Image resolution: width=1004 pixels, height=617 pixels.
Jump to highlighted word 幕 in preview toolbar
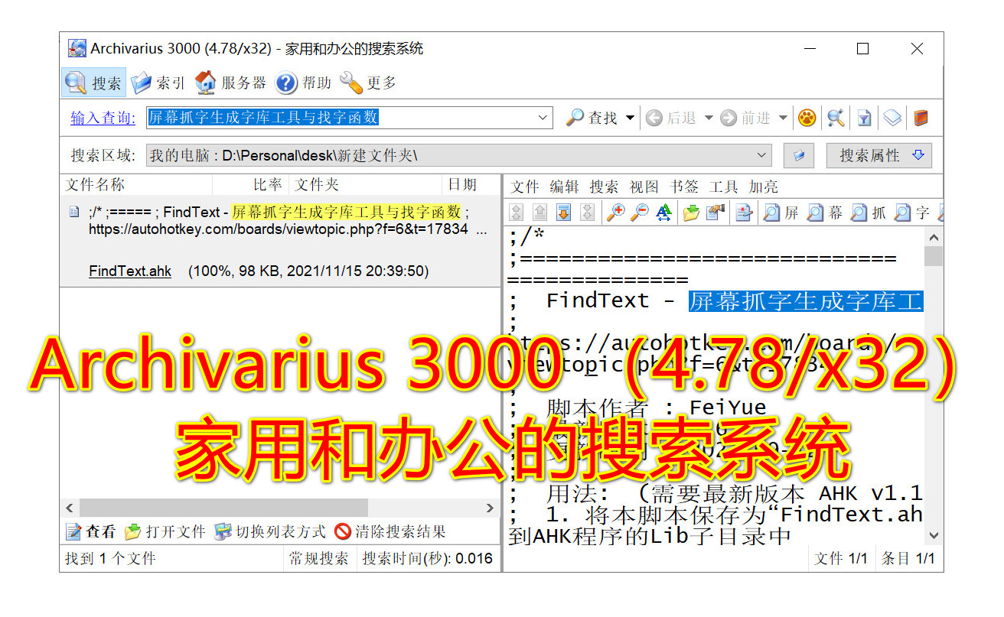pyautogui.click(x=825, y=213)
